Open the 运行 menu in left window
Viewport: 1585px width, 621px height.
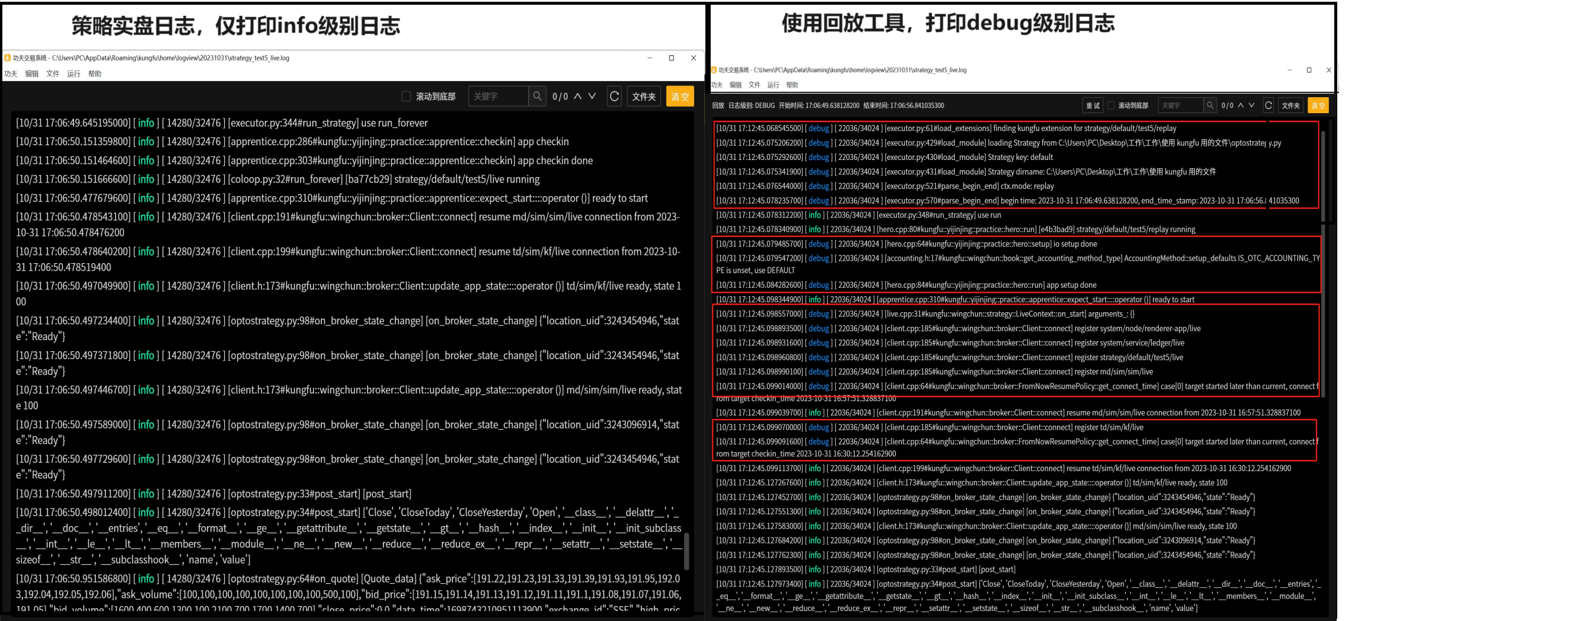tap(74, 74)
